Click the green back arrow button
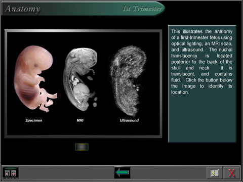 pos(122,172)
